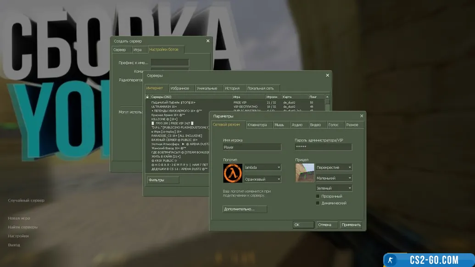Viewport: 475px width, 267px height.
Task: Click the orange lambda logo preview
Action: [232, 173]
